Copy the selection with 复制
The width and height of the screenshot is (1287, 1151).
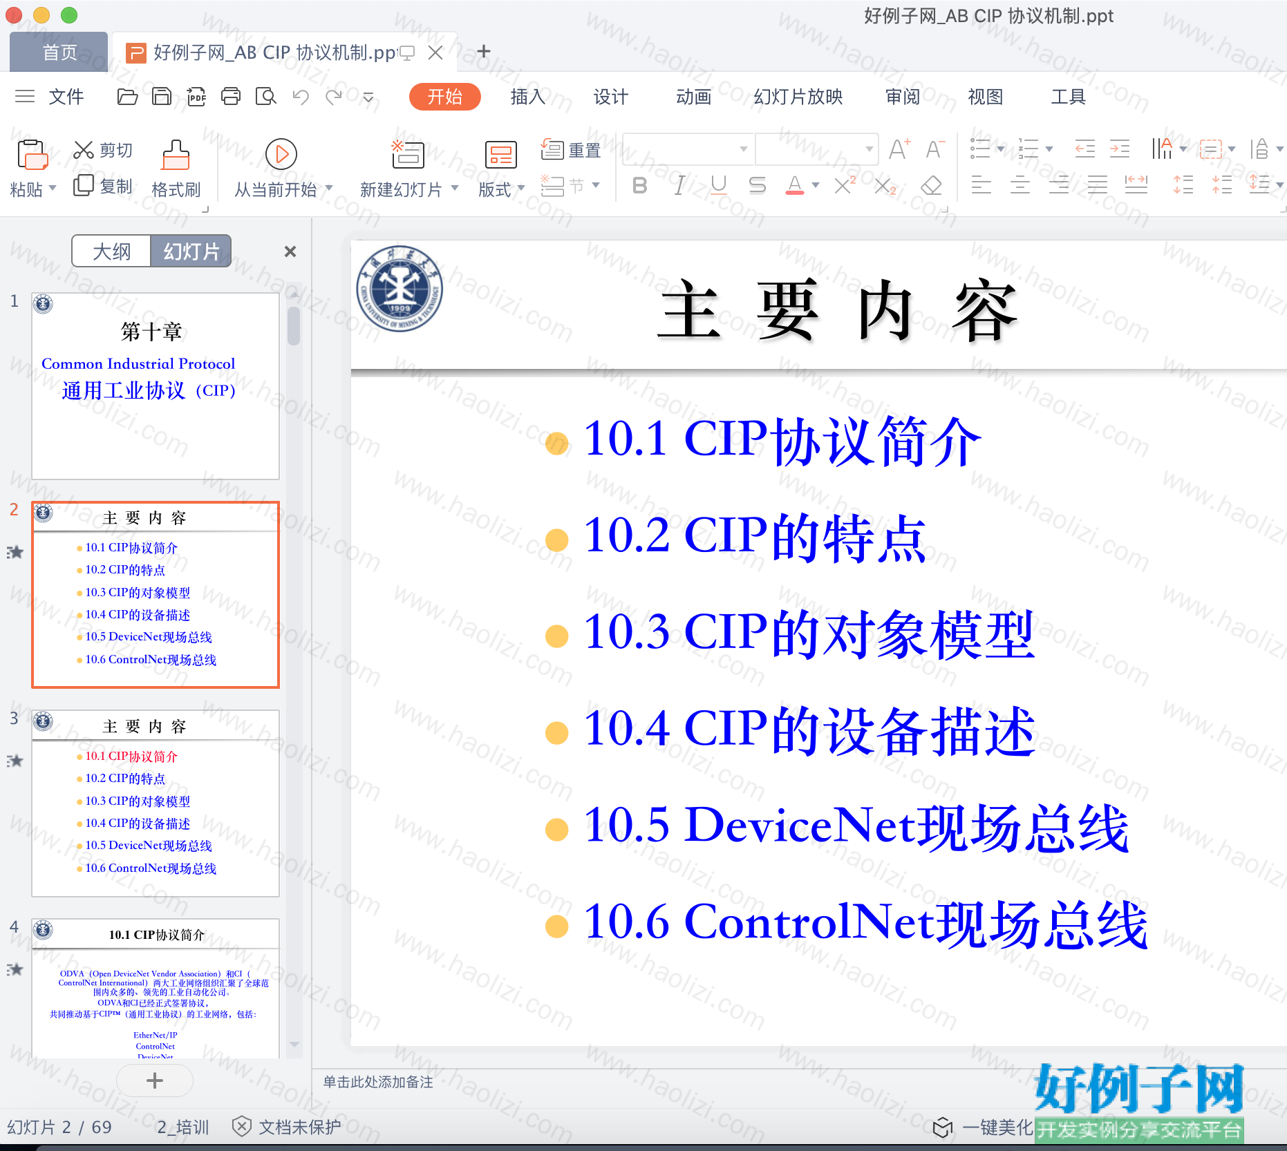point(103,185)
